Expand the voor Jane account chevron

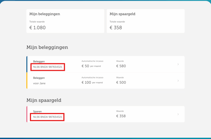178,81
